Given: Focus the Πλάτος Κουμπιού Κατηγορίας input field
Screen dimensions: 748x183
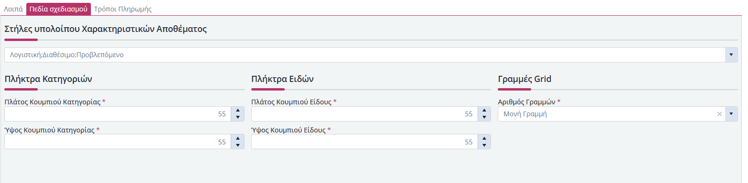Looking at the screenshot, I should pyautogui.click(x=118, y=114).
